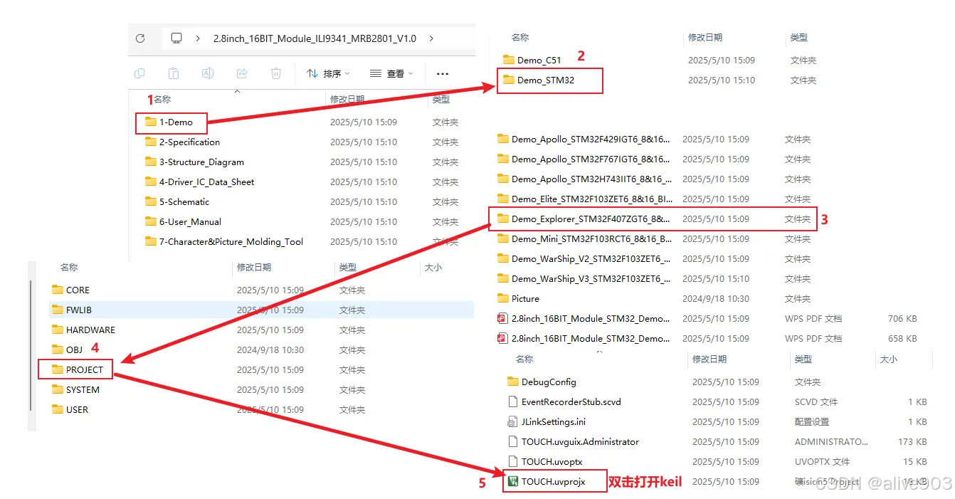955x499 pixels.
Task: Click the delete trash icon in the Explorer toolbar
Action: (x=276, y=73)
